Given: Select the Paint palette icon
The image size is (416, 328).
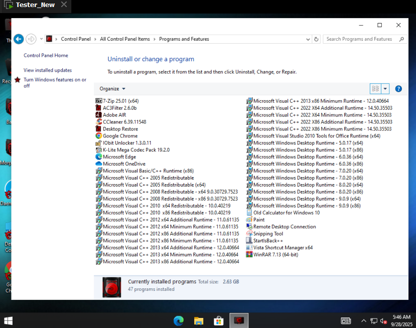Looking at the screenshot, I should click(249, 220).
